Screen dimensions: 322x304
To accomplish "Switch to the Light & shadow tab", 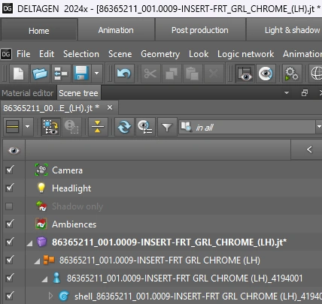I will click(x=284, y=30).
